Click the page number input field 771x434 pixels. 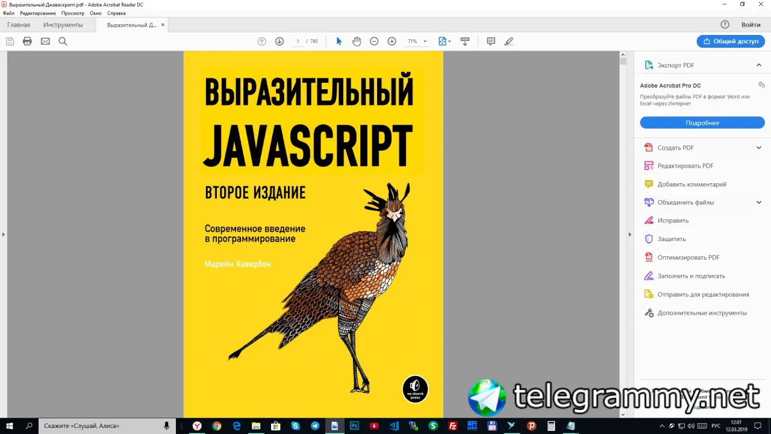(x=298, y=41)
